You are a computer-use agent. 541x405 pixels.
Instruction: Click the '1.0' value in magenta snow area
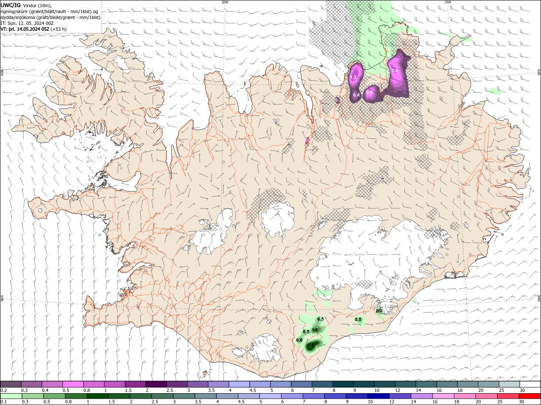point(395,71)
